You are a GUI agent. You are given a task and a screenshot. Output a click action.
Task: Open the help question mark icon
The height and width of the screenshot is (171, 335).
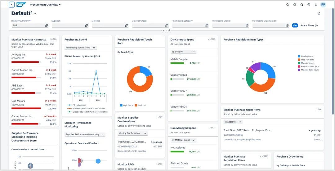[309, 5]
